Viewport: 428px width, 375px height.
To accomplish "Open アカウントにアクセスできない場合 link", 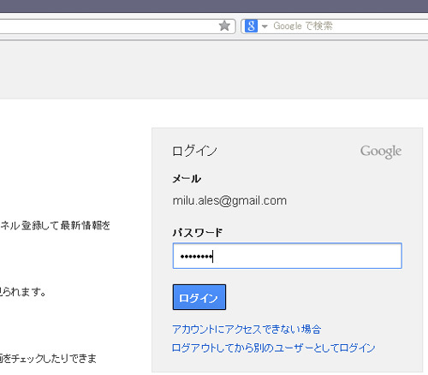I will [x=247, y=330].
